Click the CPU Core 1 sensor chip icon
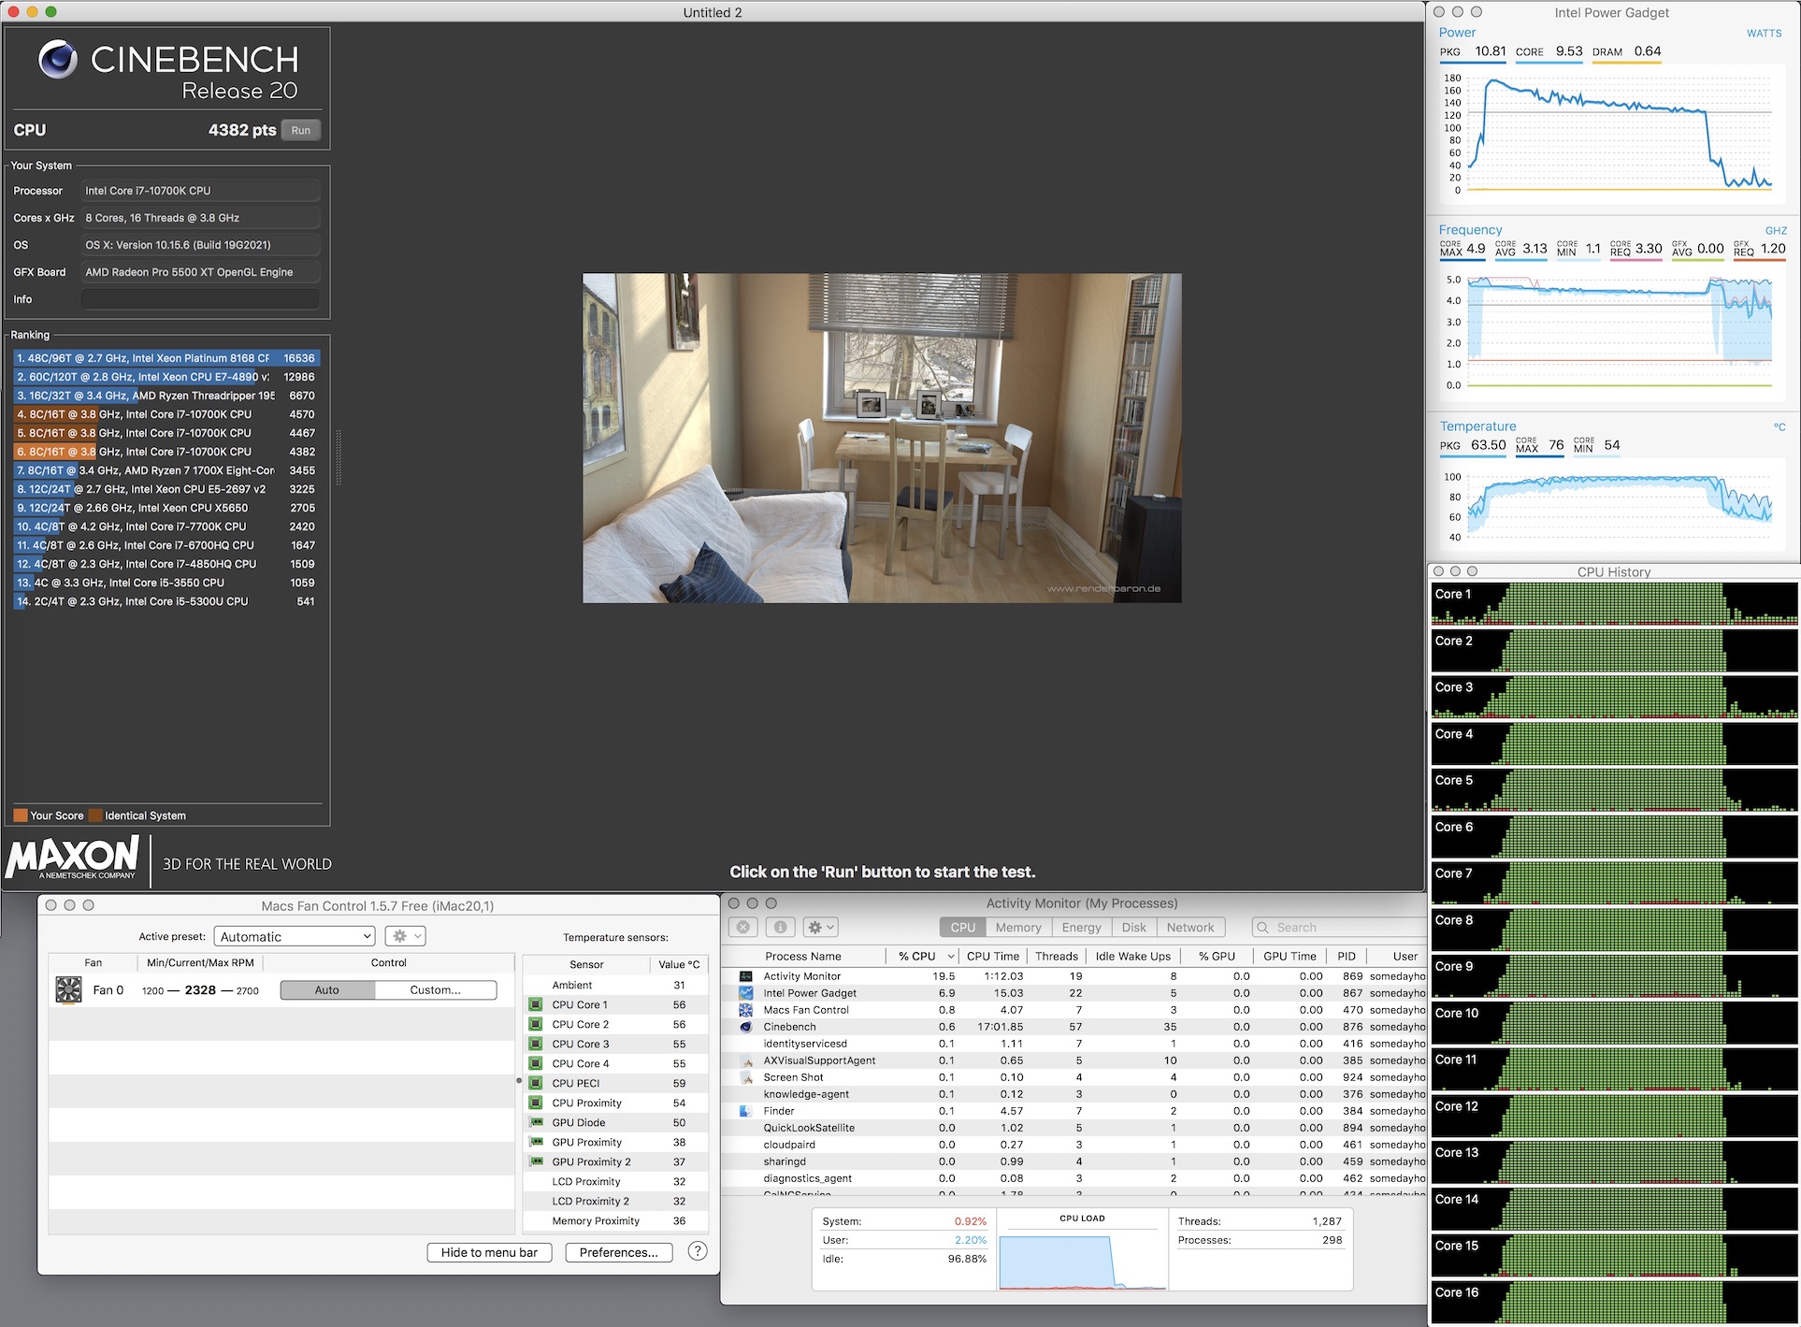Image resolution: width=1801 pixels, height=1327 pixels. [x=536, y=1004]
